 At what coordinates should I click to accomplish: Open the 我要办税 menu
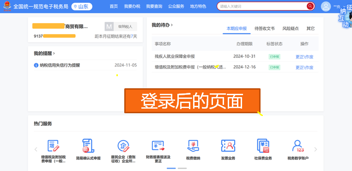click(x=132, y=6)
